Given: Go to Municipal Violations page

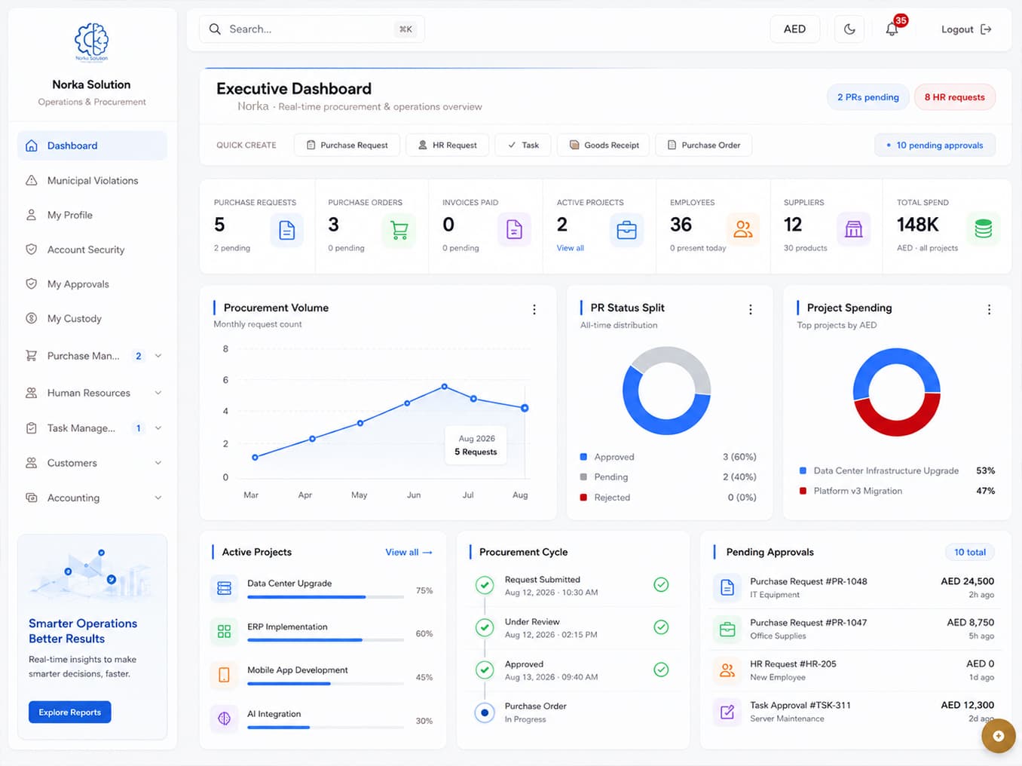Looking at the screenshot, I should point(92,181).
